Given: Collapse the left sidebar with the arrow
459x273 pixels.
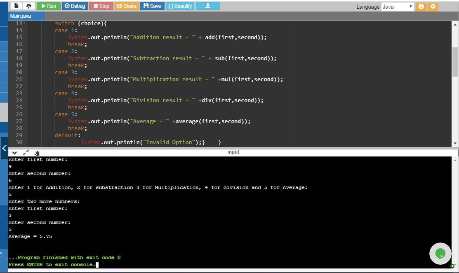Looking at the screenshot, I should (4, 148).
